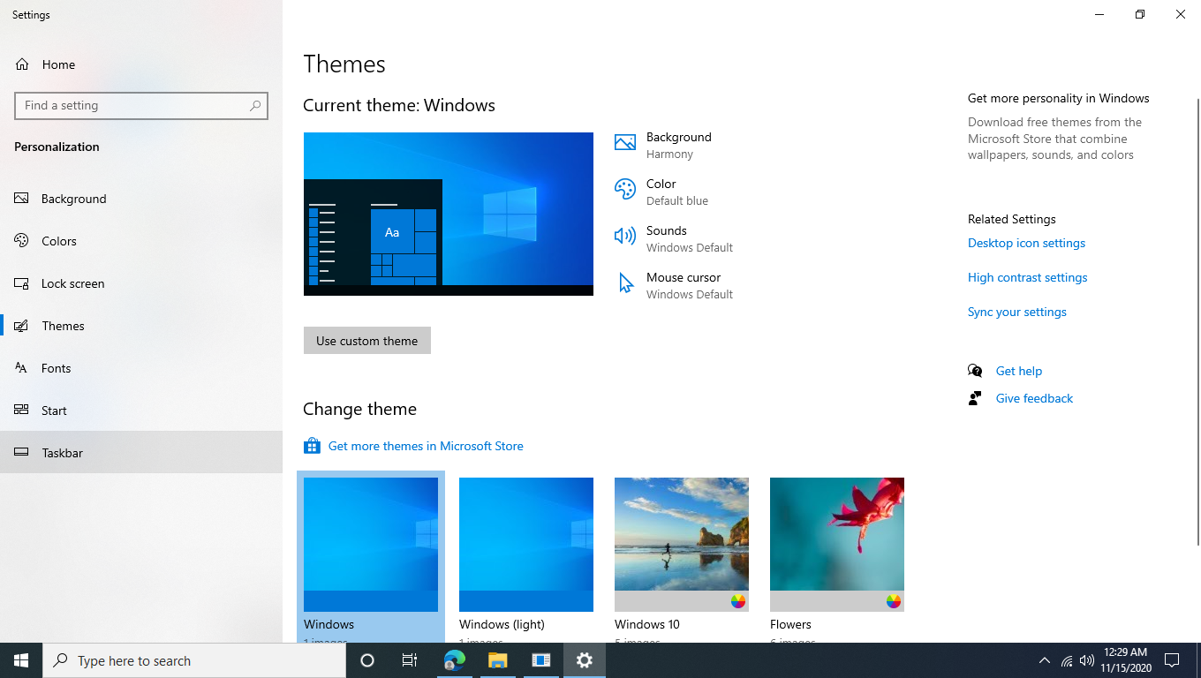Click the Type here to search box
The image size is (1201, 678).
pyautogui.click(x=194, y=660)
